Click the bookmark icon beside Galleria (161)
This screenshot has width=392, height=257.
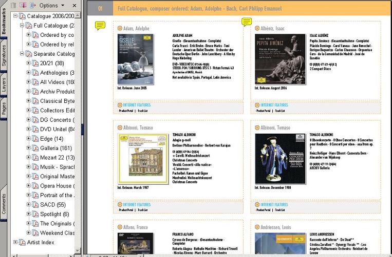pyautogui.click(x=35, y=148)
